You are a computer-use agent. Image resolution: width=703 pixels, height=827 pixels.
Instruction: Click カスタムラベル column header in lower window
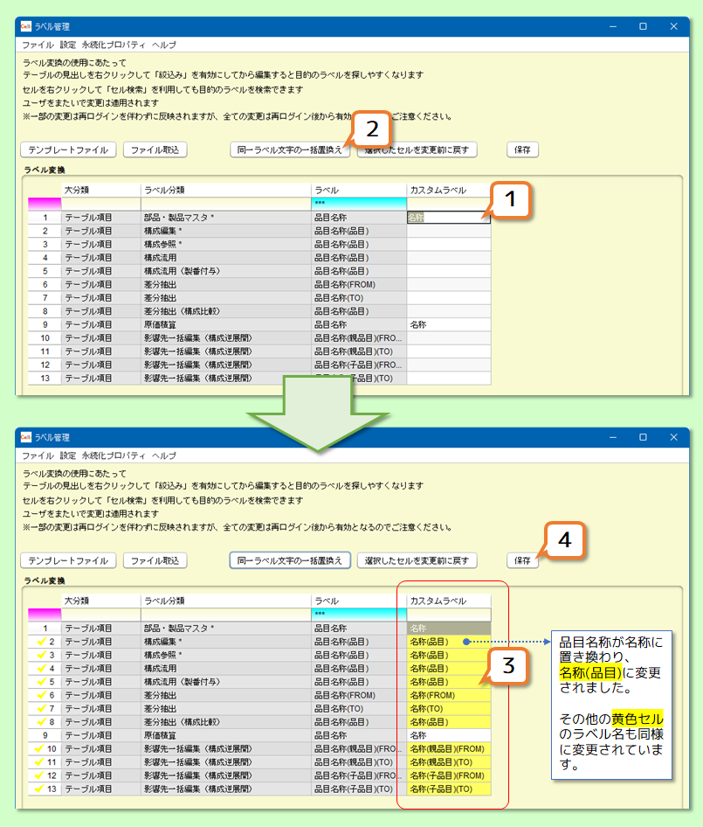click(449, 601)
